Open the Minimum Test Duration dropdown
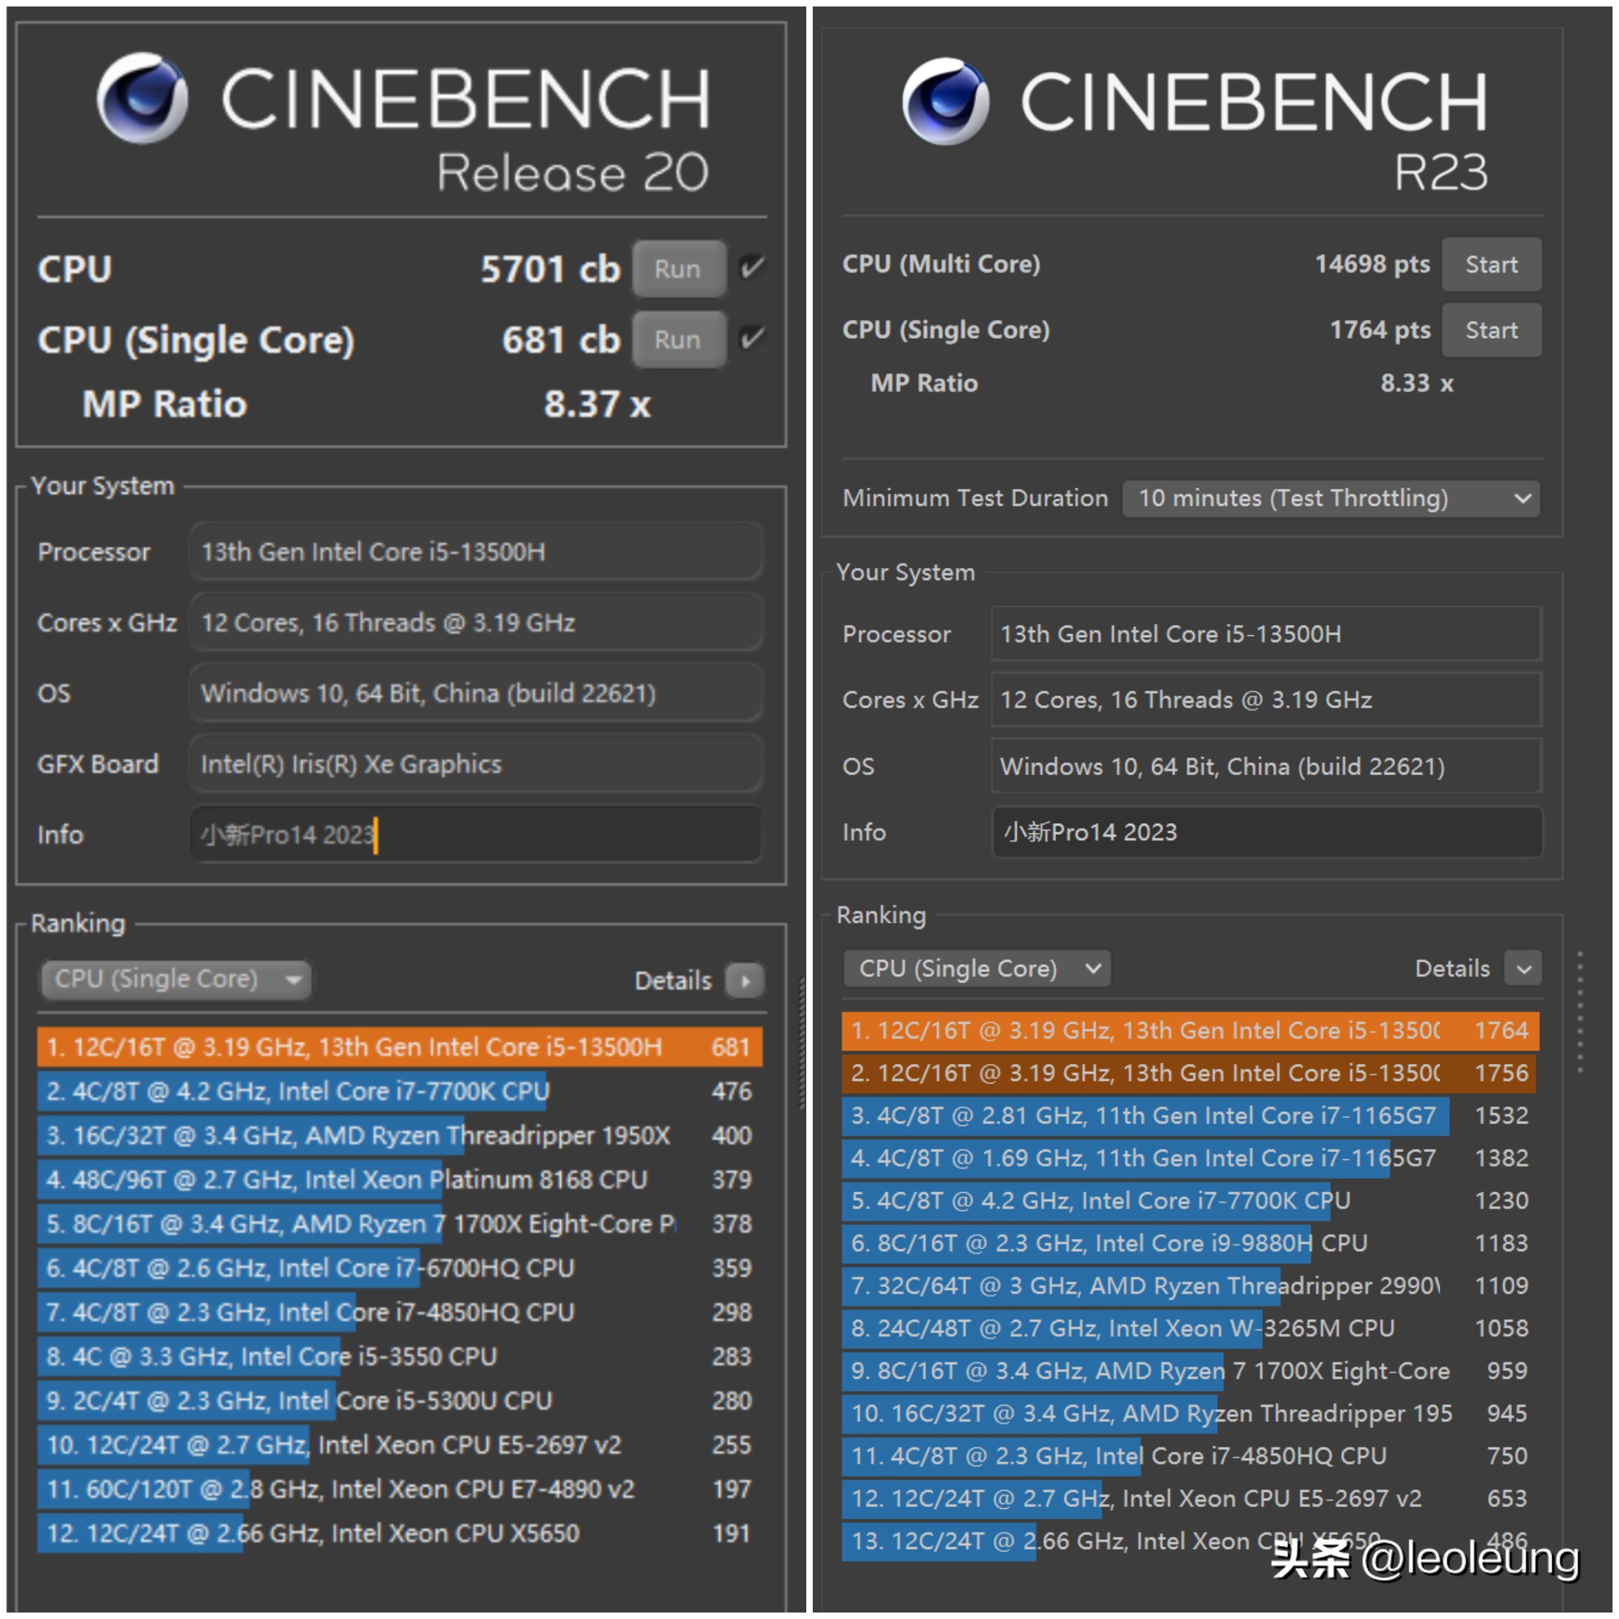 pyautogui.click(x=1330, y=499)
